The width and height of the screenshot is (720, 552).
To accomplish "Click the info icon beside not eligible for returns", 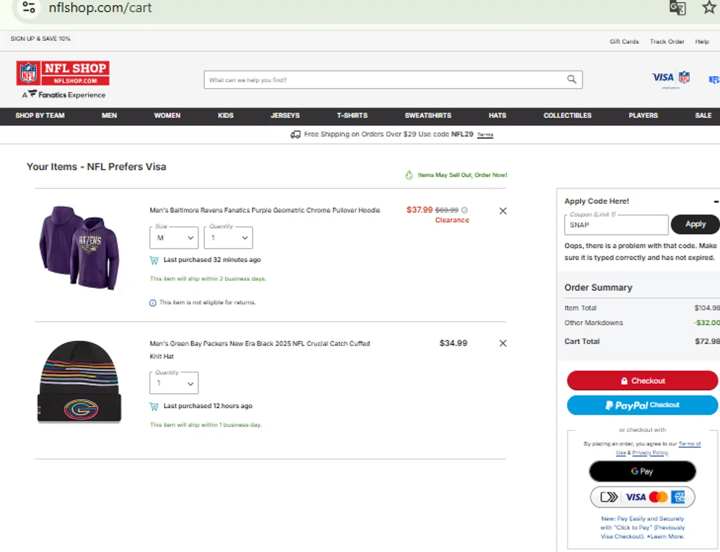I will 153,303.
